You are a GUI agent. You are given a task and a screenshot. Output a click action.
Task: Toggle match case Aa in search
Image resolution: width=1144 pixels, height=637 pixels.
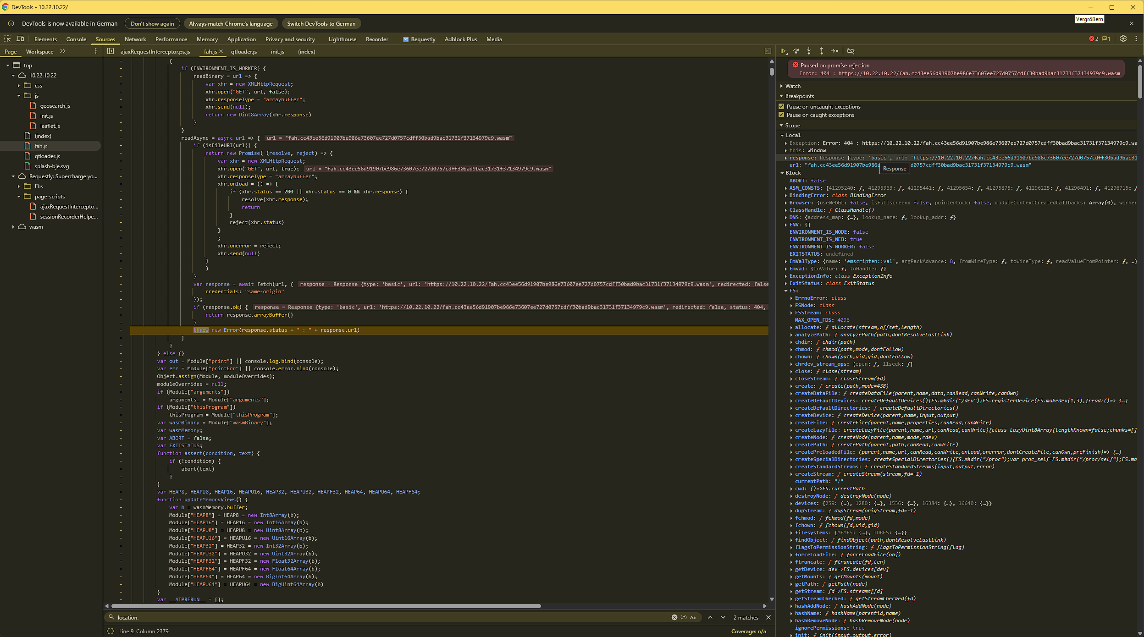(x=693, y=617)
